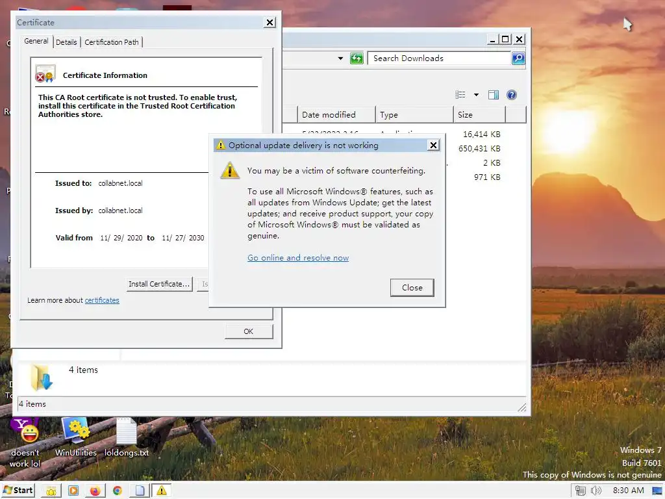Switch to the Details tab
This screenshot has height=499, width=665.
(66, 42)
